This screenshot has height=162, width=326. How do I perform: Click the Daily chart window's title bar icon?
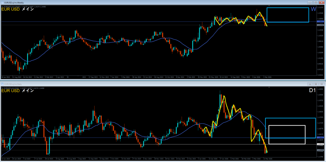point(3,84)
